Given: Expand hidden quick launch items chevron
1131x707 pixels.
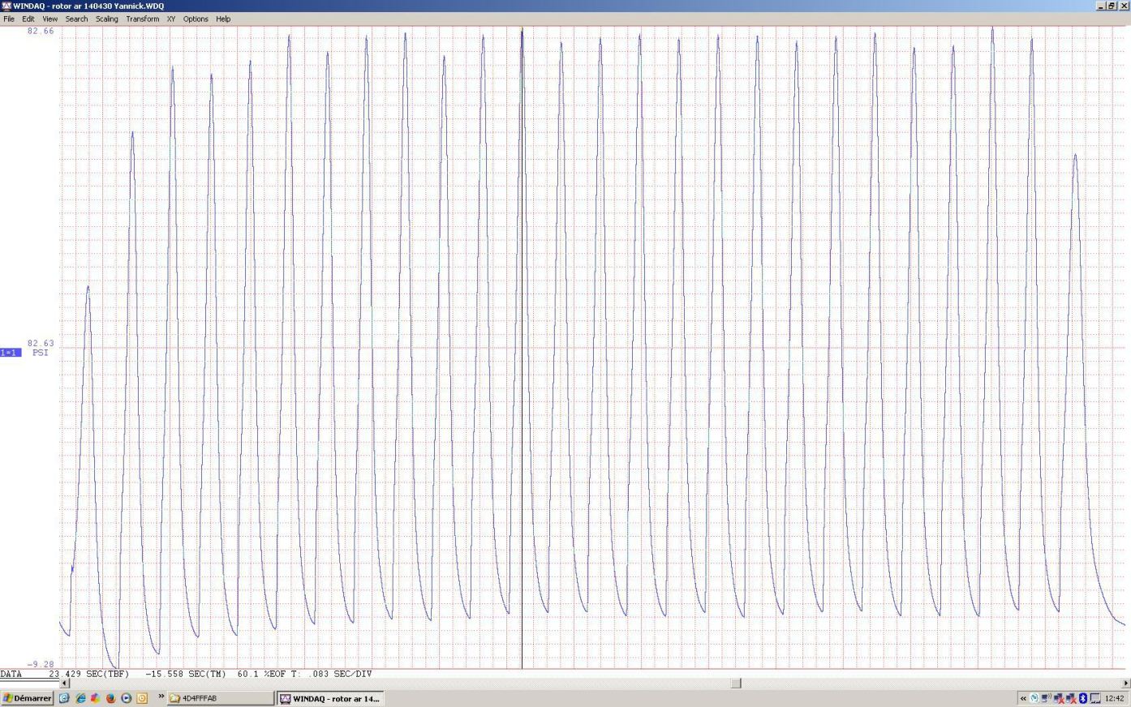Looking at the screenshot, I should [x=161, y=697].
